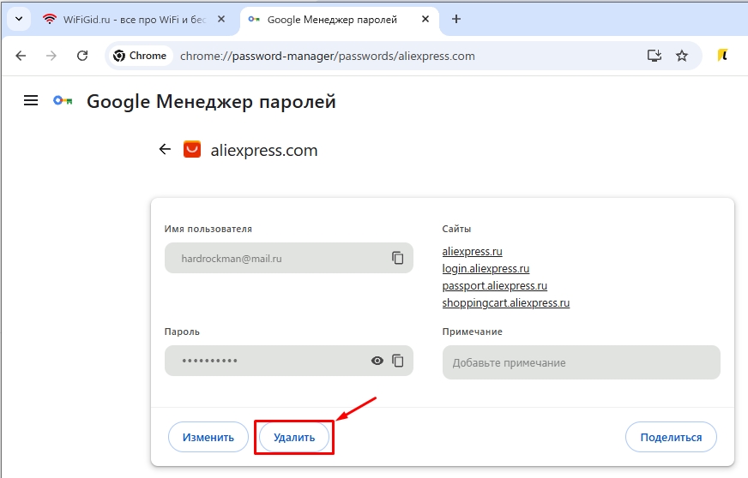Viewport: 748px width, 478px height.
Task: Open the shoppingcart.aliexpress.ru link
Action: [x=506, y=302]
